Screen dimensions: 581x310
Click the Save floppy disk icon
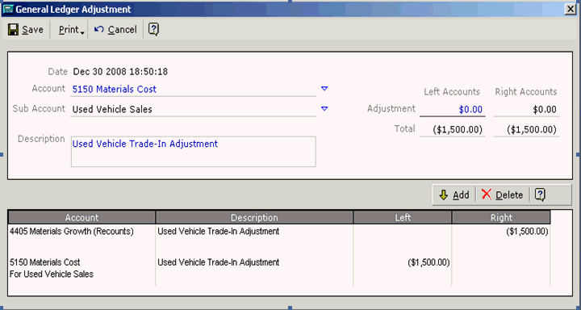[14, 30]
